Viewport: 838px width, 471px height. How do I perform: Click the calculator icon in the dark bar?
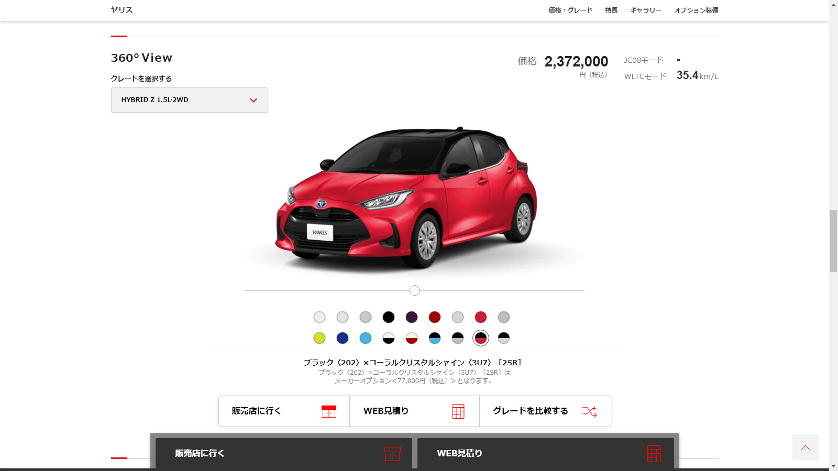point(654,454)
